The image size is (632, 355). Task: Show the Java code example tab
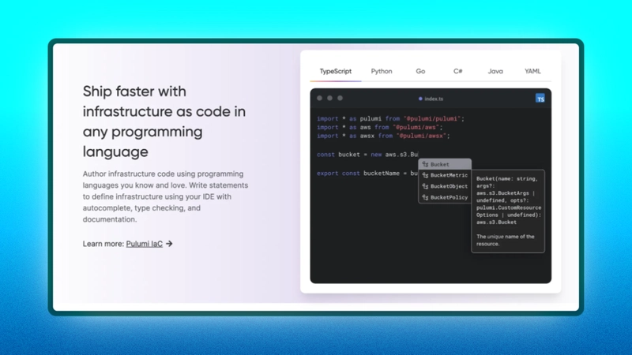495,71
